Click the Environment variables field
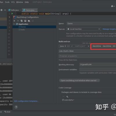 coord(98,70)
